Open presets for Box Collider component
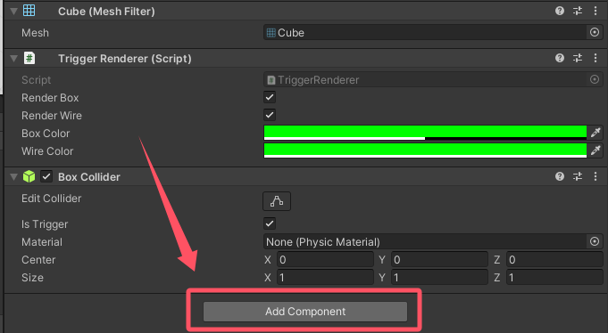 pos(578,176)
